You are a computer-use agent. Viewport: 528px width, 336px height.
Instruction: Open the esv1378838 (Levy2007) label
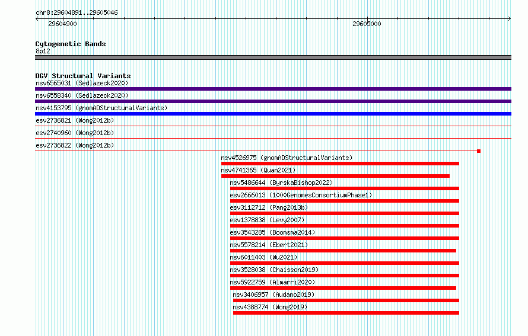[x=267, y=220]
